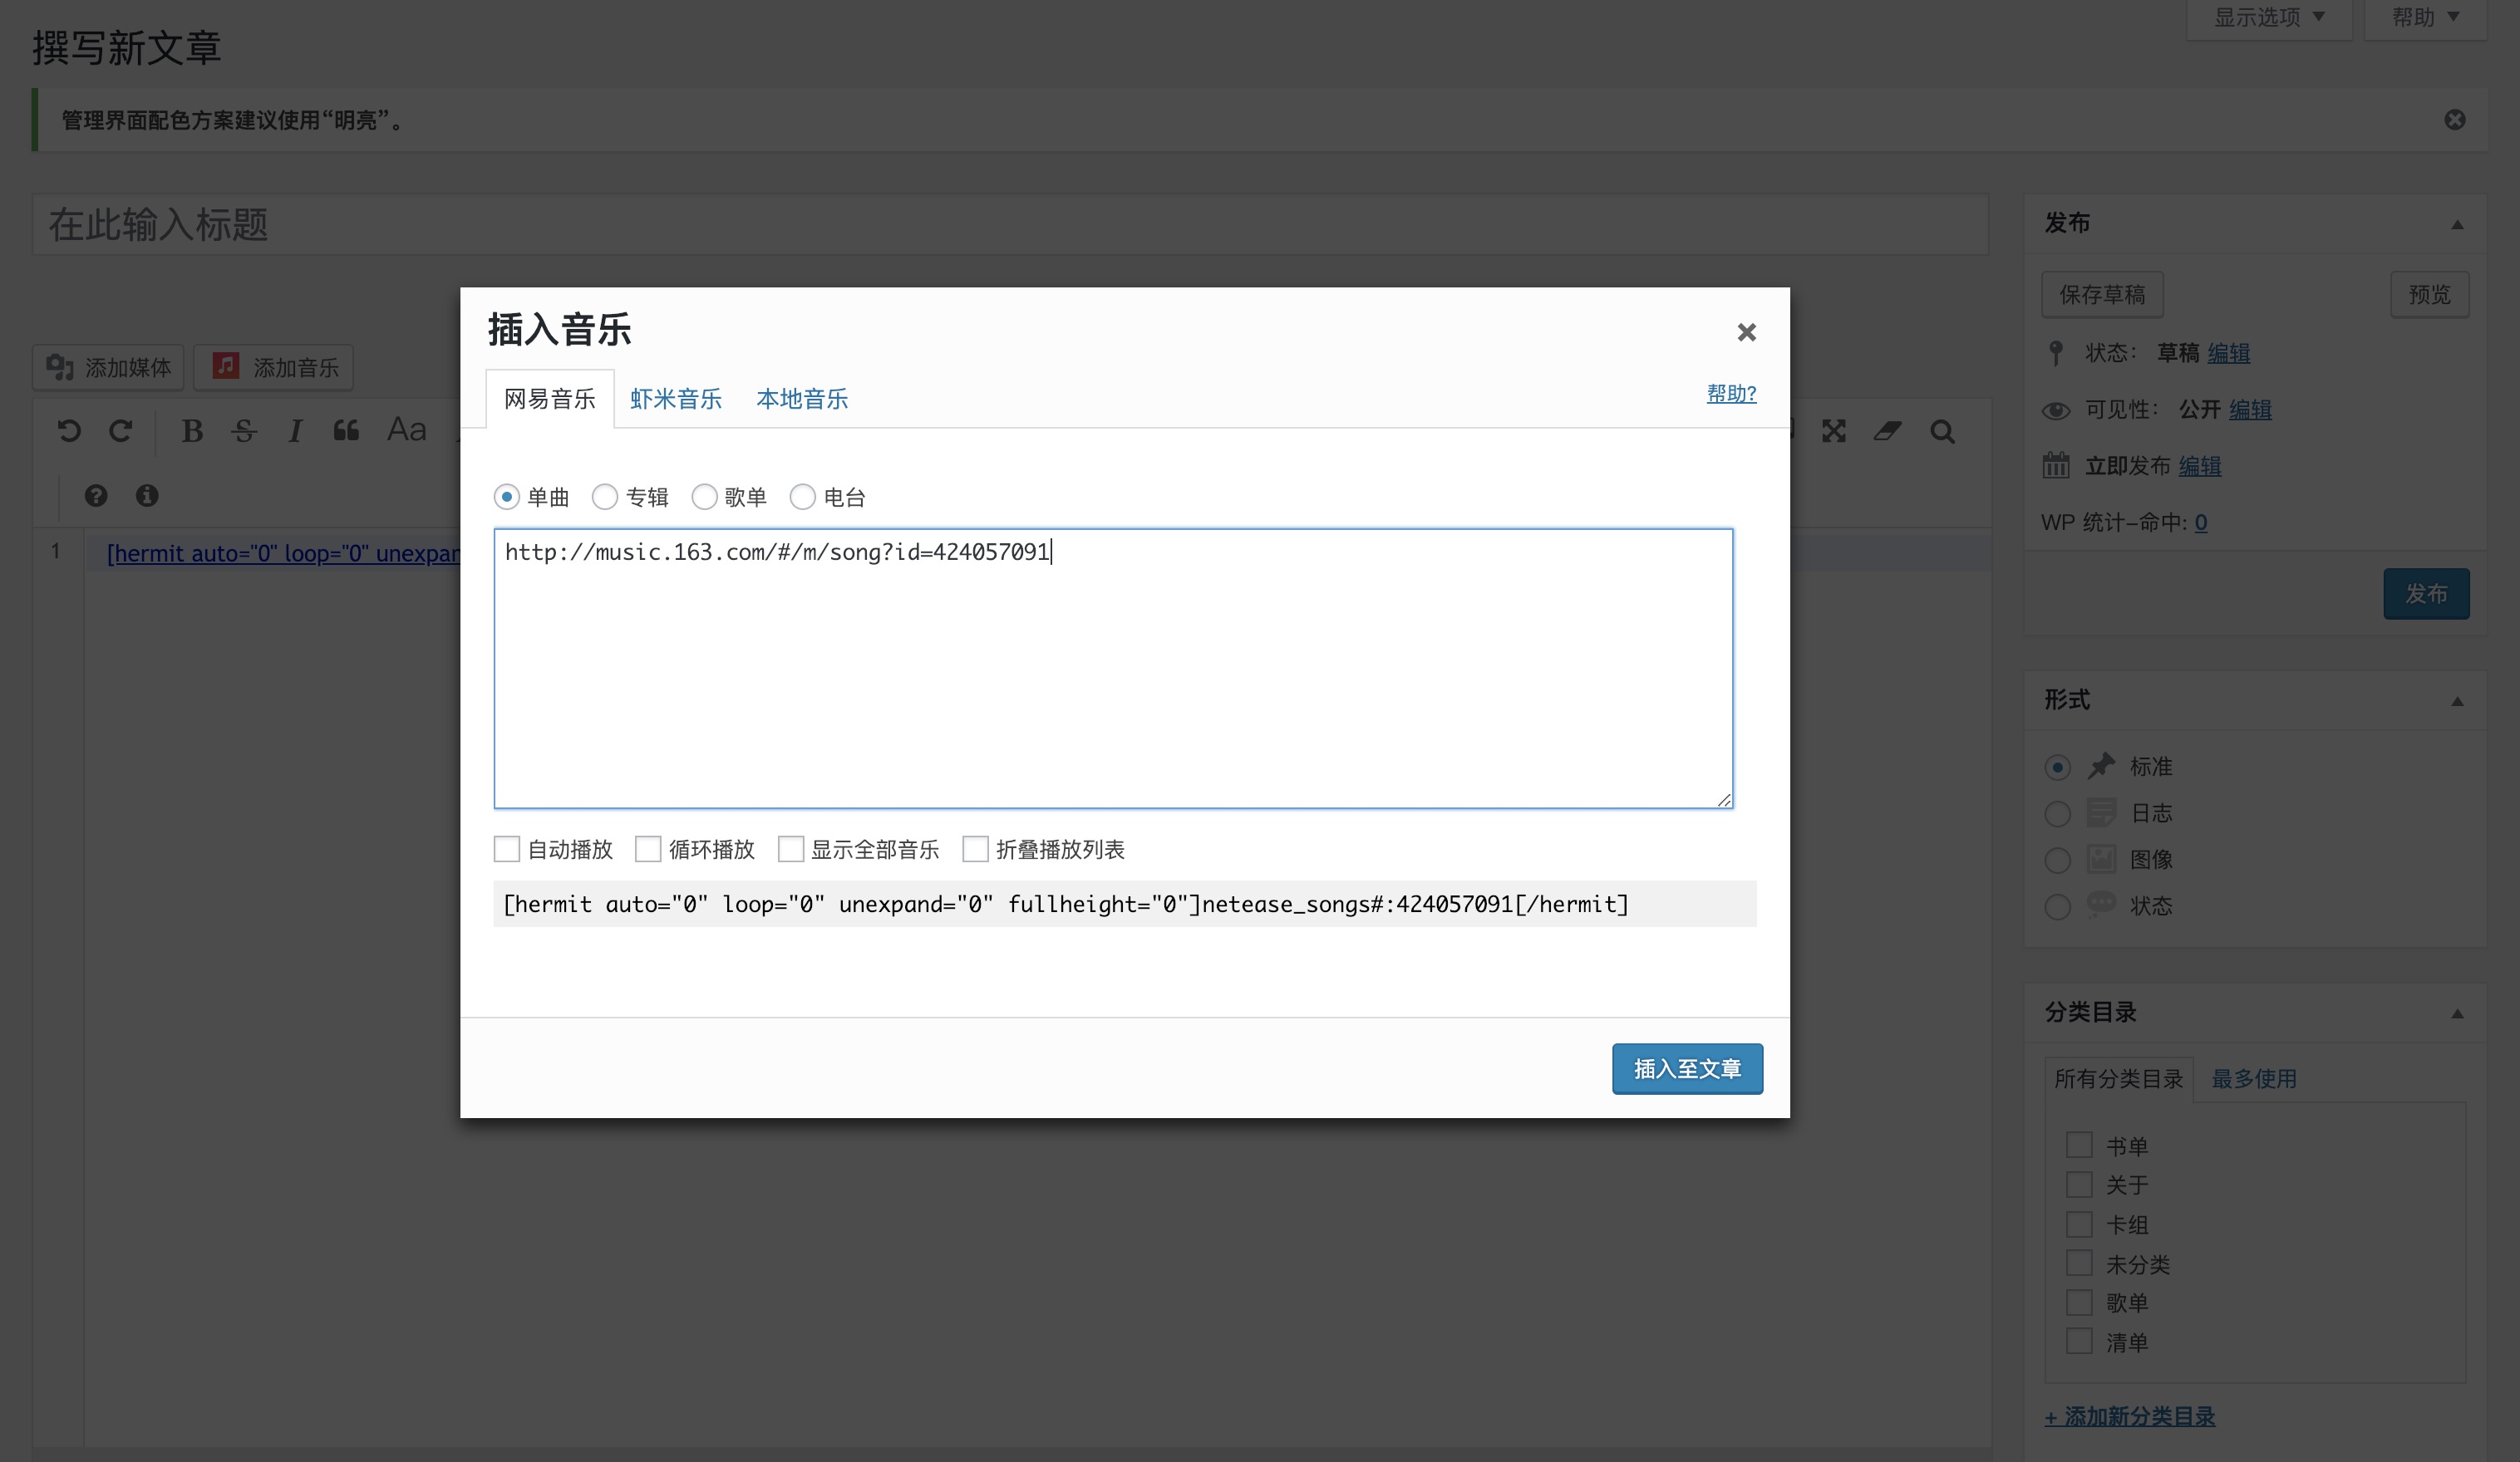
Task: Click the eraser clear-formatting icon
Action: 1887,430
